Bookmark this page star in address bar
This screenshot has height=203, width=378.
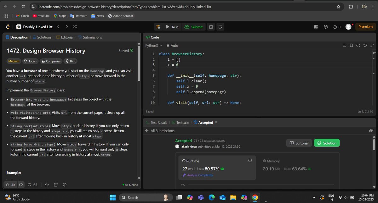pyautogui.click(x=338, y=7)
